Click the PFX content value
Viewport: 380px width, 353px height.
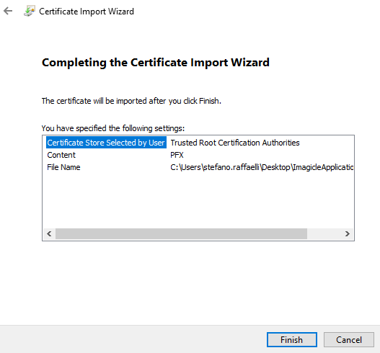pyautogui.click(x=177, y=155)
